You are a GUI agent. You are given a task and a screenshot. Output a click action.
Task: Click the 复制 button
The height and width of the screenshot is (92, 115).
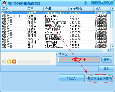(x=106, y=69)
